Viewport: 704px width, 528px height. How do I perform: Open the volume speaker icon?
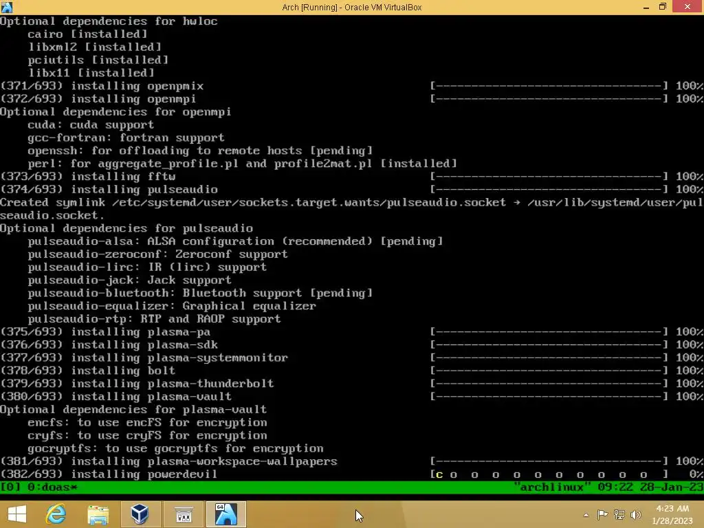pyautogui.click(x=636, y=515)
